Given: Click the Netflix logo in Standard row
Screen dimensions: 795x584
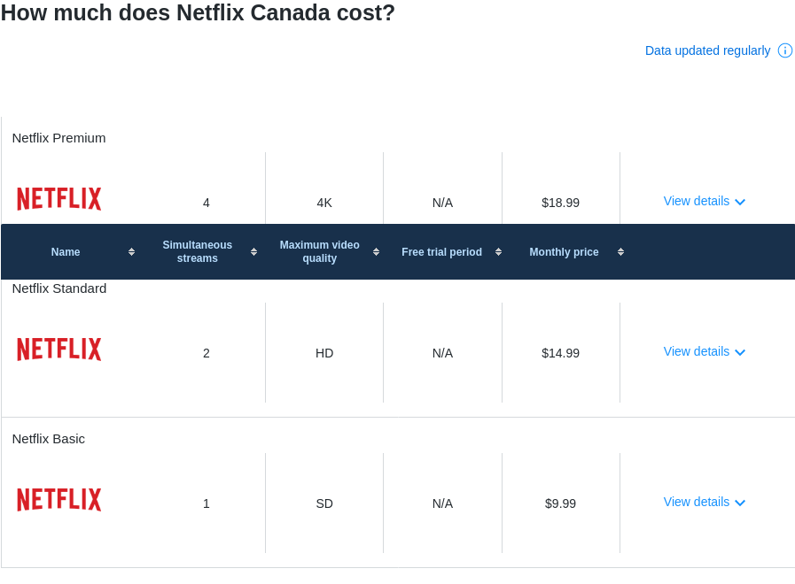Looking at the screenshot, I should (59, 350).
